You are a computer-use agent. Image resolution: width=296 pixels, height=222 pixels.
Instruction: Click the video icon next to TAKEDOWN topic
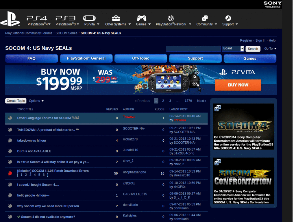point(77,129)
